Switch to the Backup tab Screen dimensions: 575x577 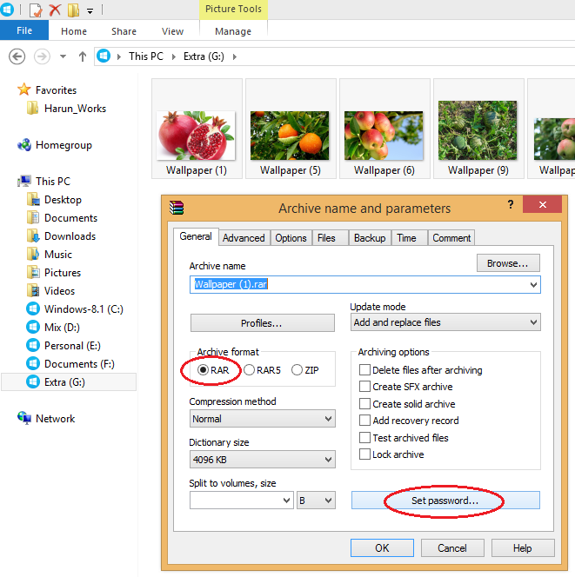(x=370, y=238)
